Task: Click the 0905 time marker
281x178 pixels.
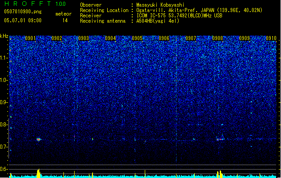Action: pos(137,38)
